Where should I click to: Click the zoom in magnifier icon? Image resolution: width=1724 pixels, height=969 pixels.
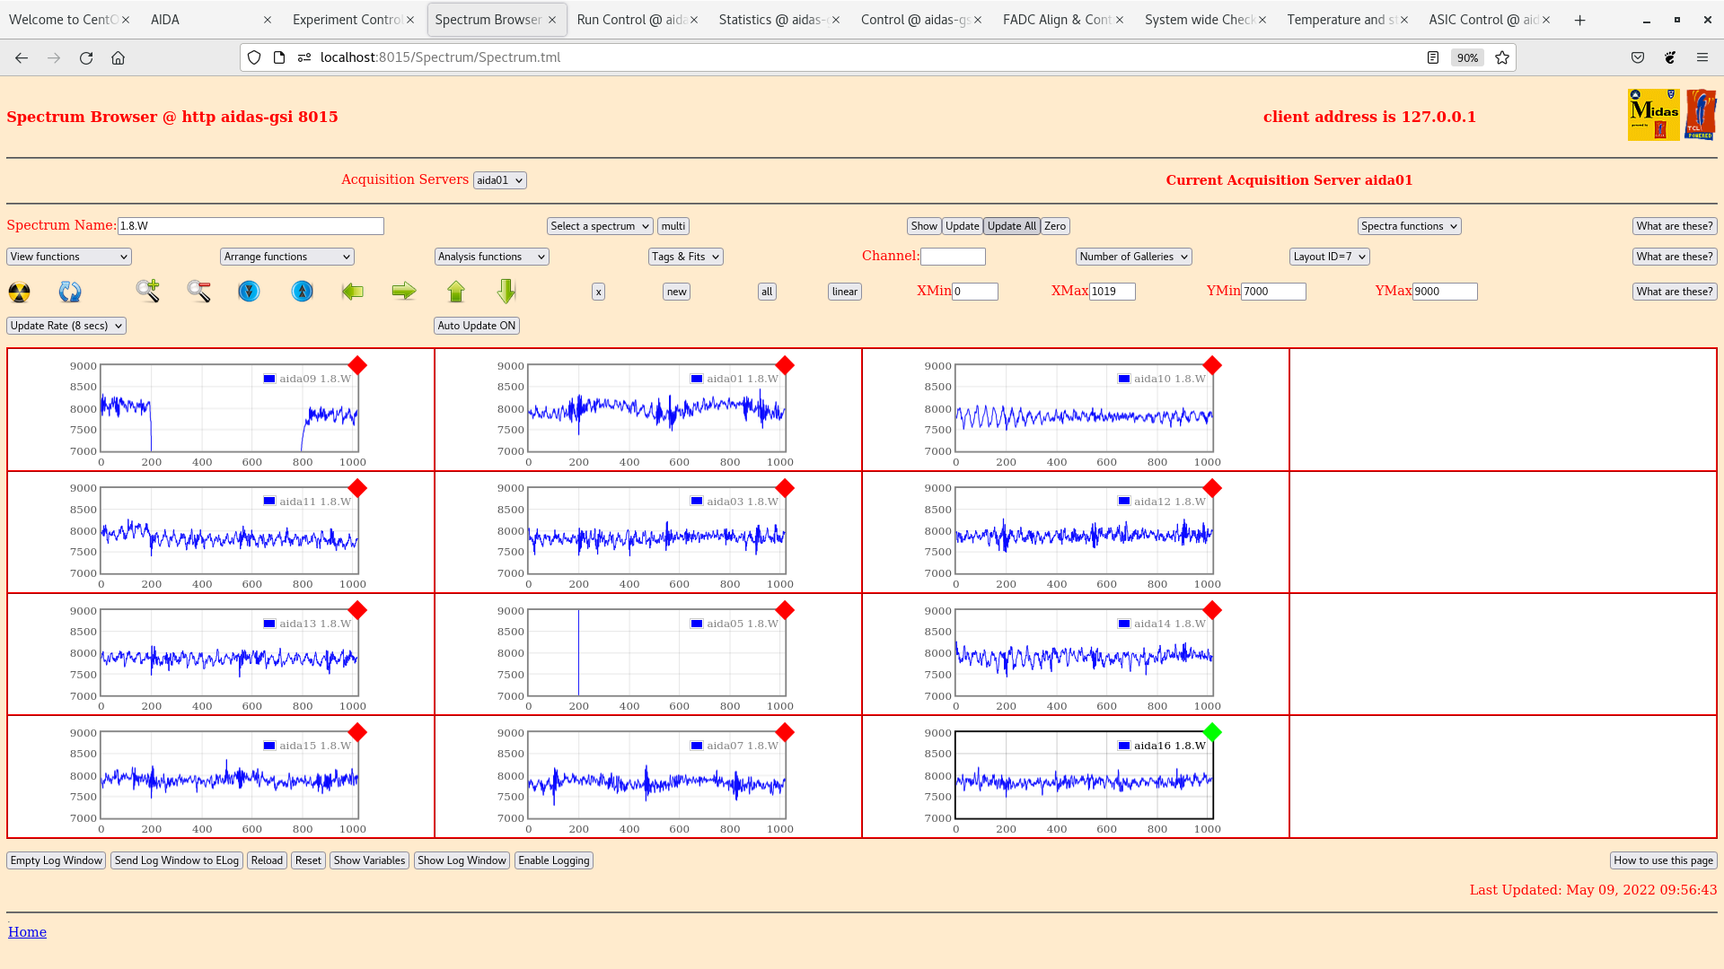coord(148,291)
